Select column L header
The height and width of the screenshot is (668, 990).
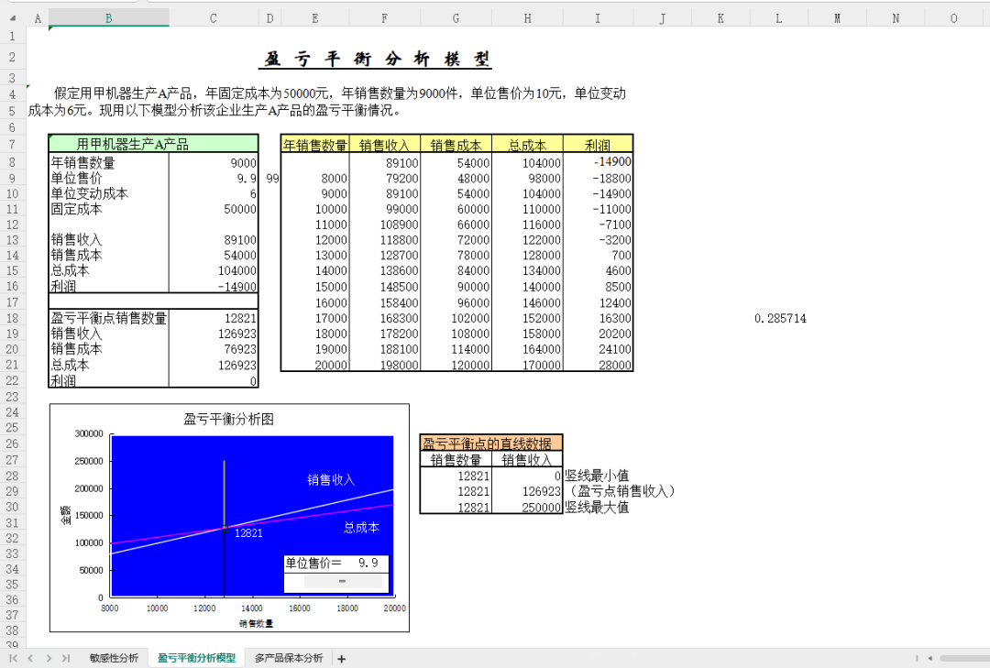tap(778, 18)
